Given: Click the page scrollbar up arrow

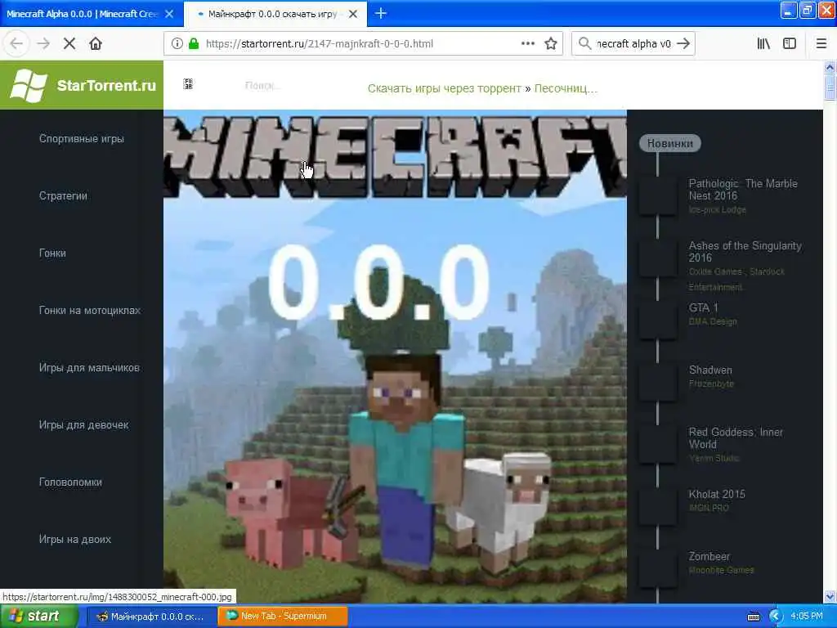Looking at the screenshot, I should tap(830, 67).
